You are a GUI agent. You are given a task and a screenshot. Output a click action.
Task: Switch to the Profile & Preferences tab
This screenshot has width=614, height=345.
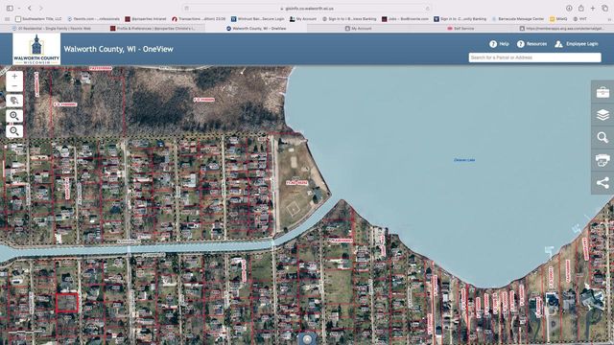(x=153, y=29)
